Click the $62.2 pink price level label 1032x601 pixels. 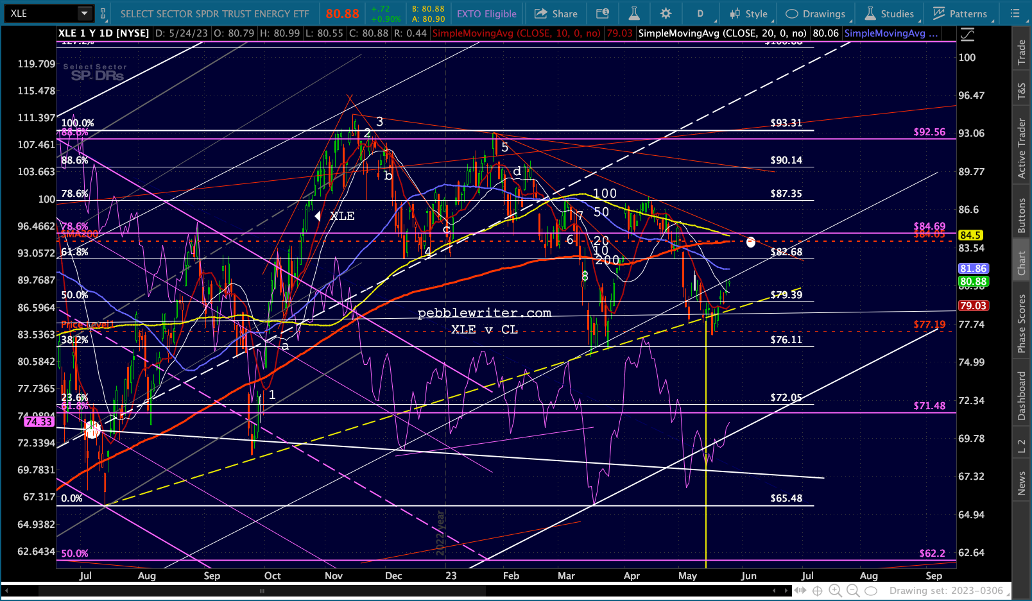[932, 554]
